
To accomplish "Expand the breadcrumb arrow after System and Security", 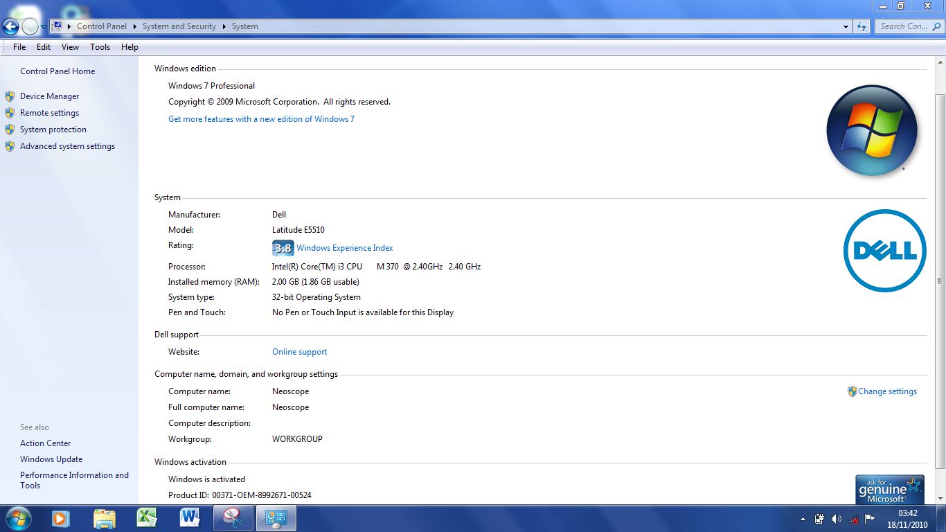I will [224, 26].
